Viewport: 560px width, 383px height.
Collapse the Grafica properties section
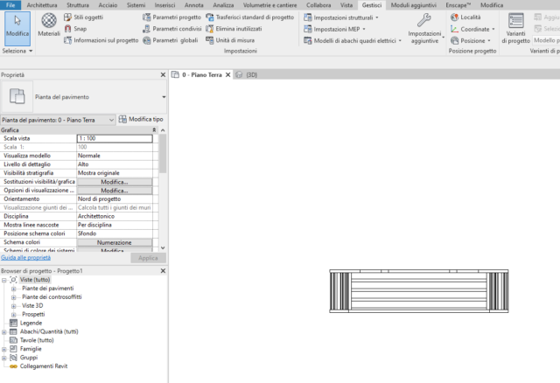(x=154, y=130)
